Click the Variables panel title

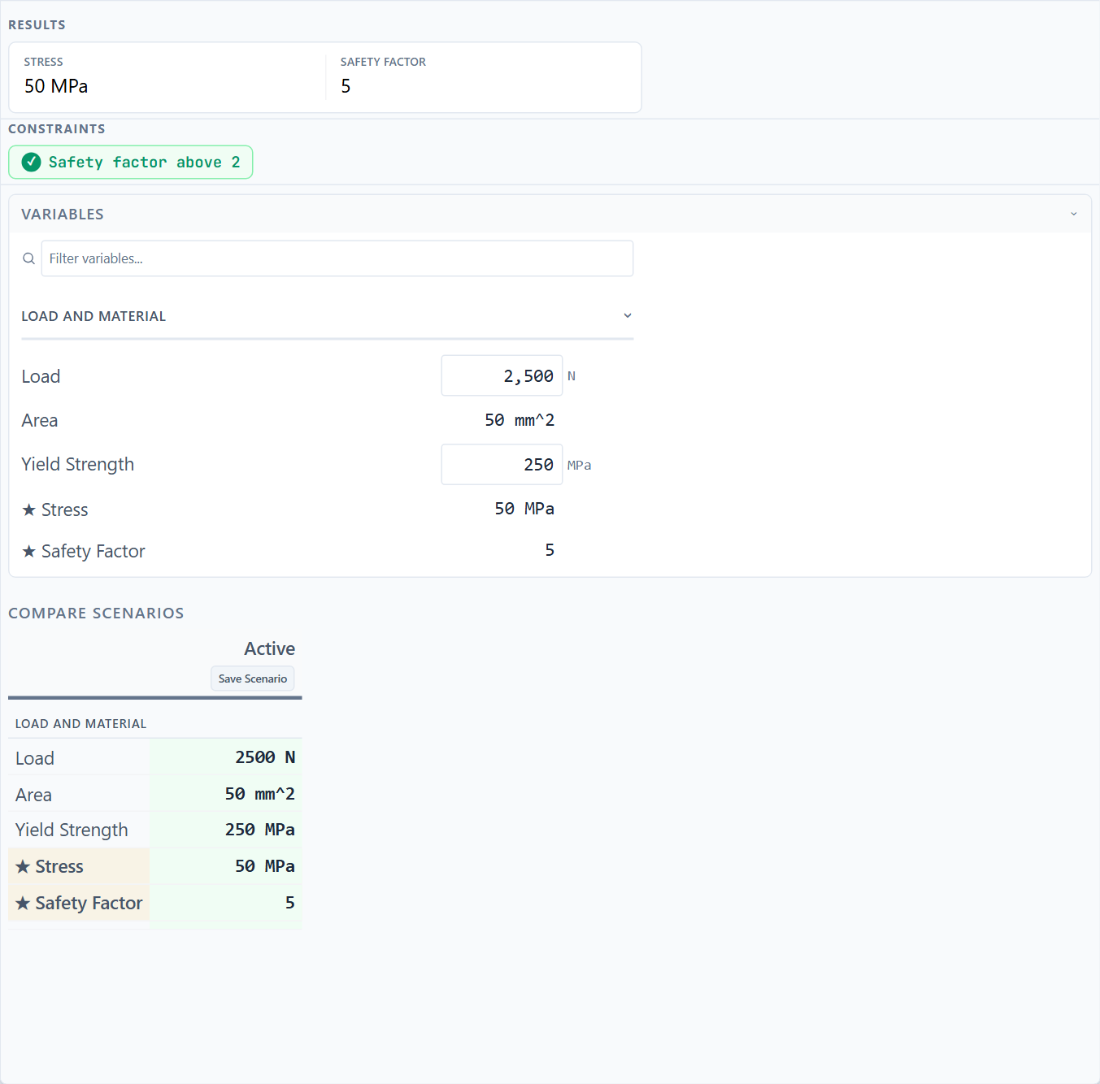click(63, 214)
